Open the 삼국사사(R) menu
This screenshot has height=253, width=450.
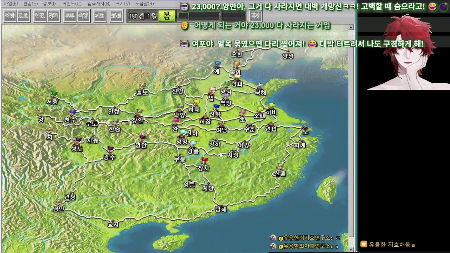click(99, 4)
